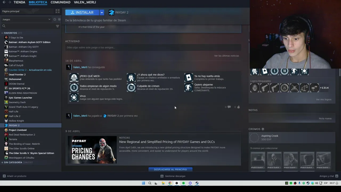
Task: Click the Virus achievement icon
Action: pos(74,97)
